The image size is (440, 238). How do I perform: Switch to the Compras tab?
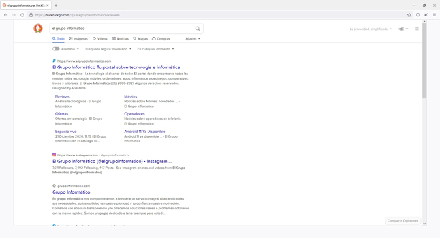(161, 38)
